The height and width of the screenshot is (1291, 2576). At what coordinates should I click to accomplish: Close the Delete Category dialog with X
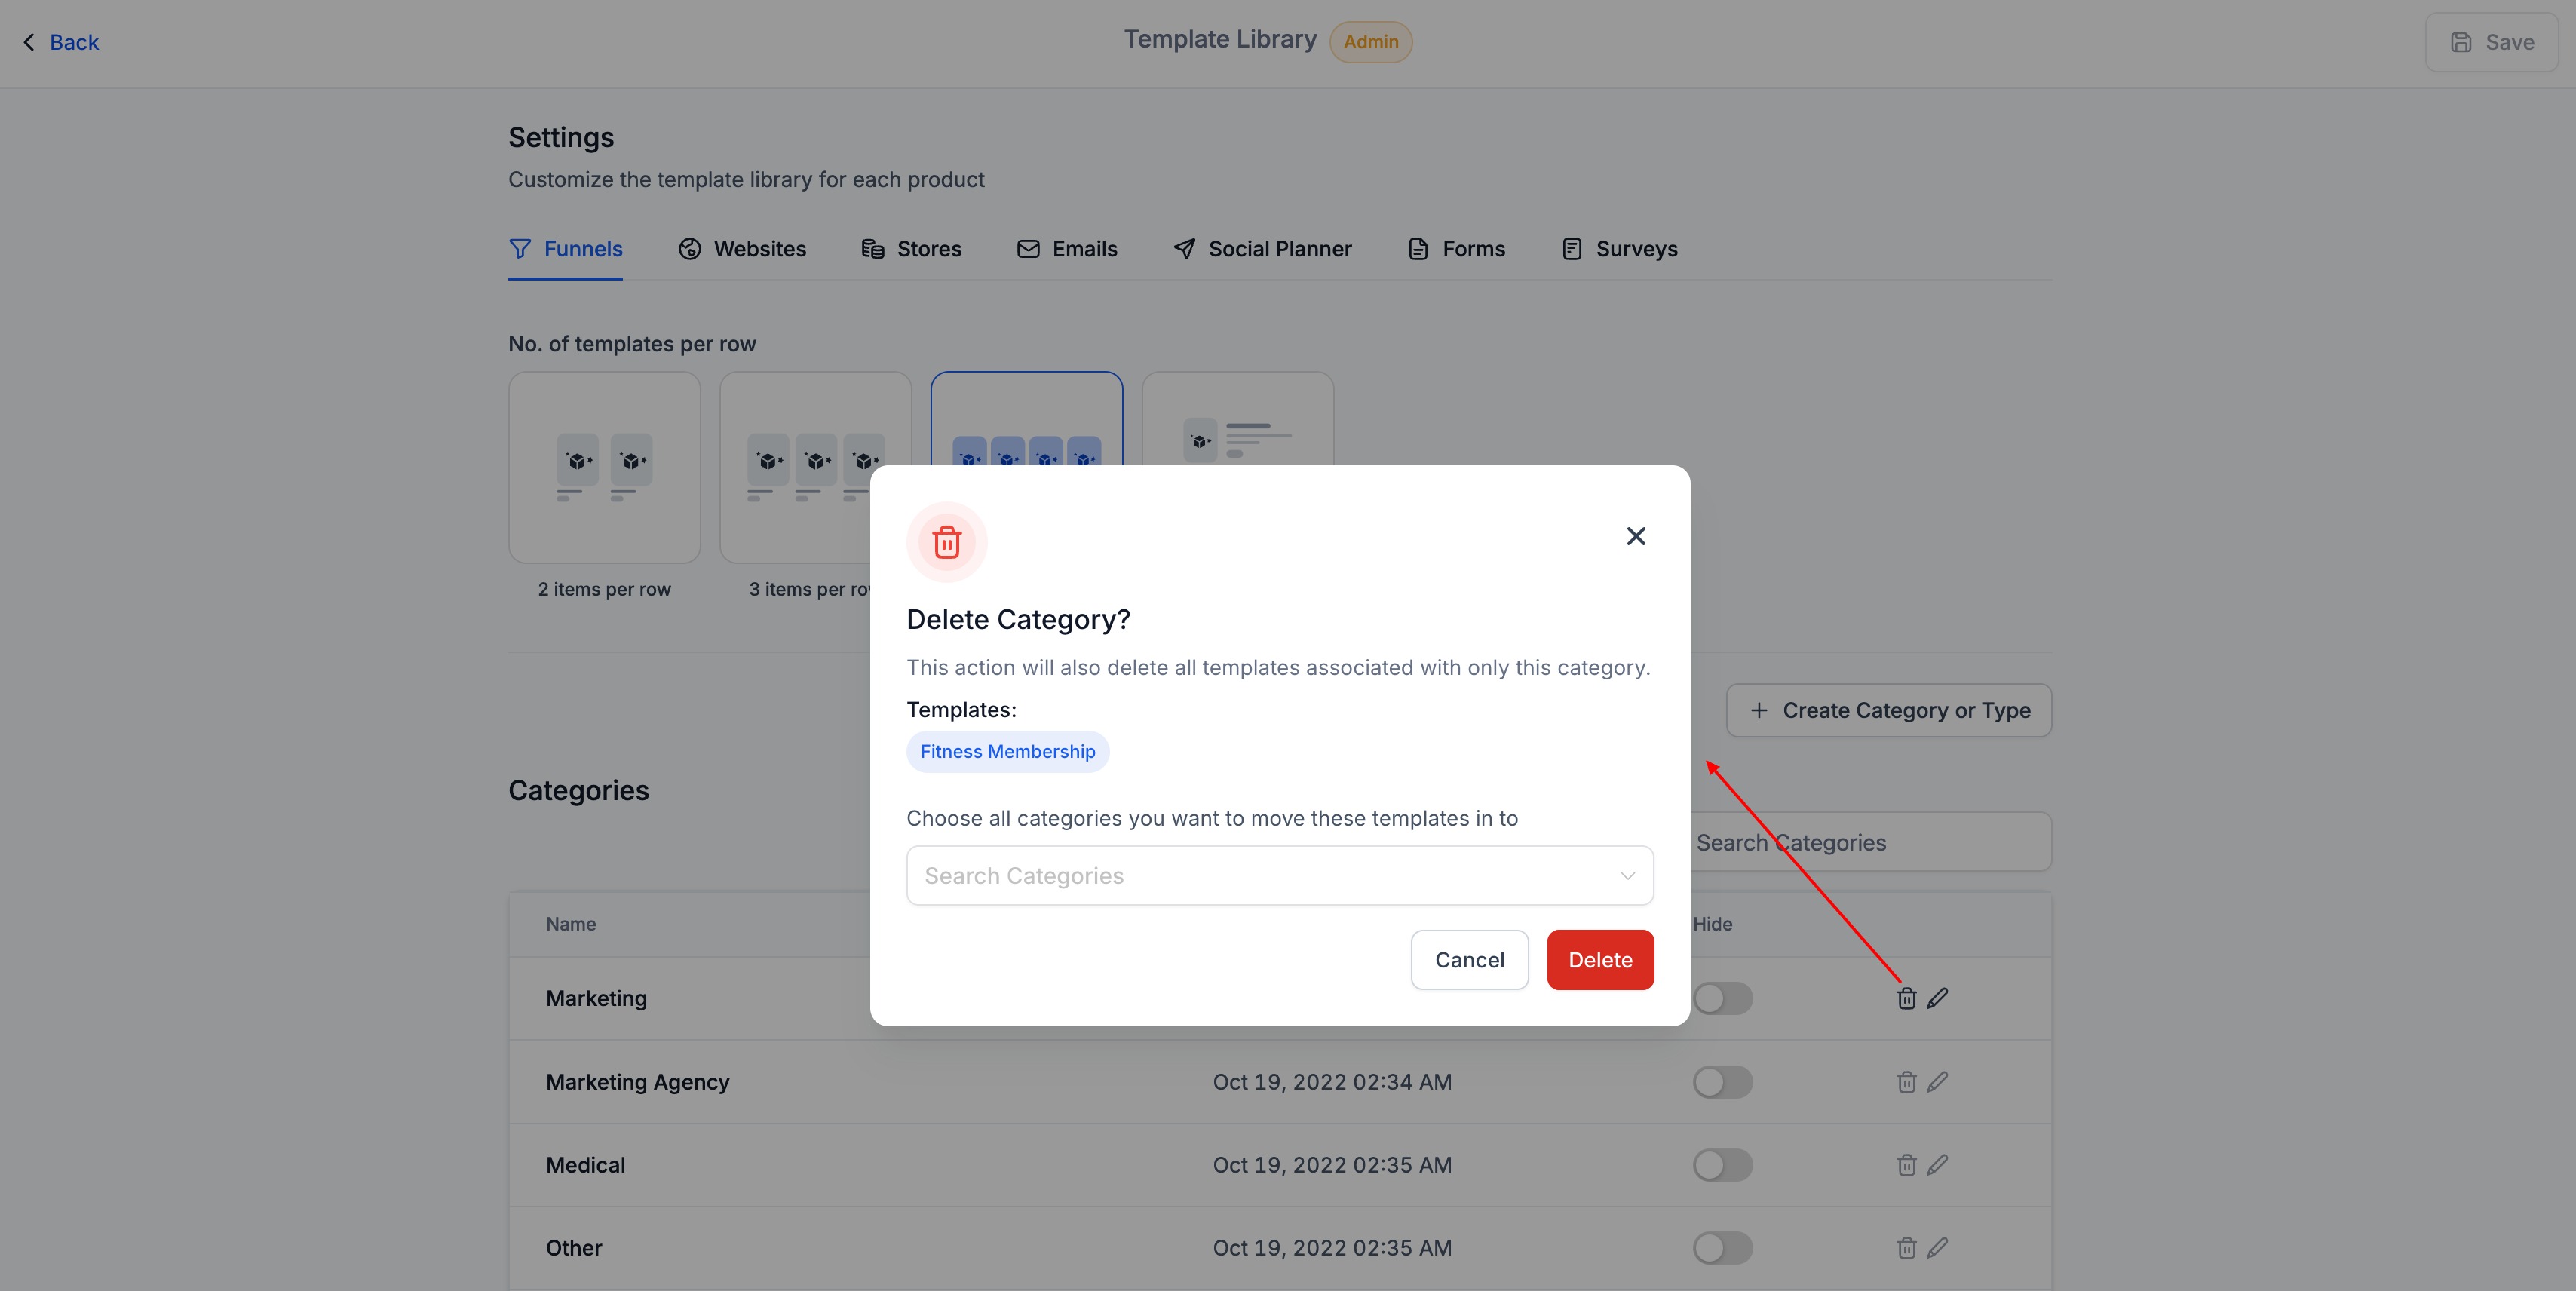click(x=1635, y=536)
